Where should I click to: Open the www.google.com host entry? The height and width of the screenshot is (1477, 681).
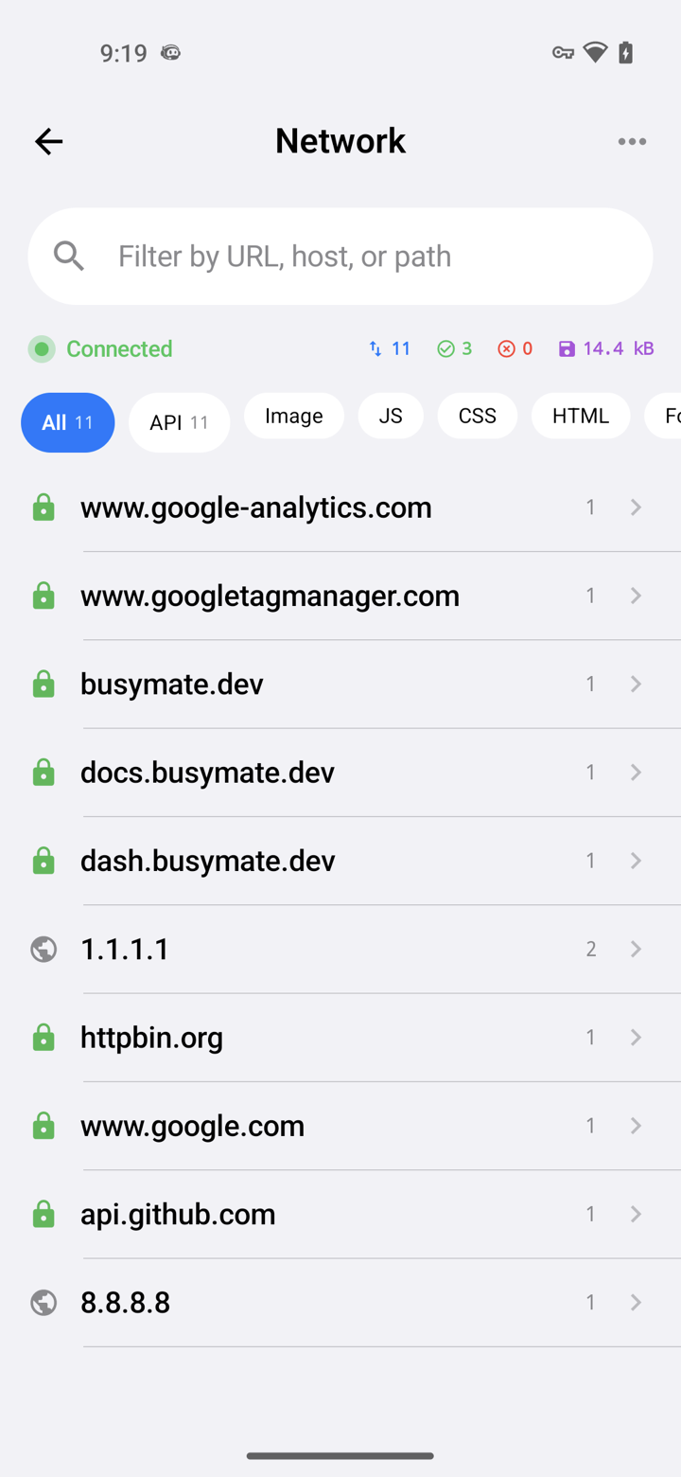[340, 1126]
